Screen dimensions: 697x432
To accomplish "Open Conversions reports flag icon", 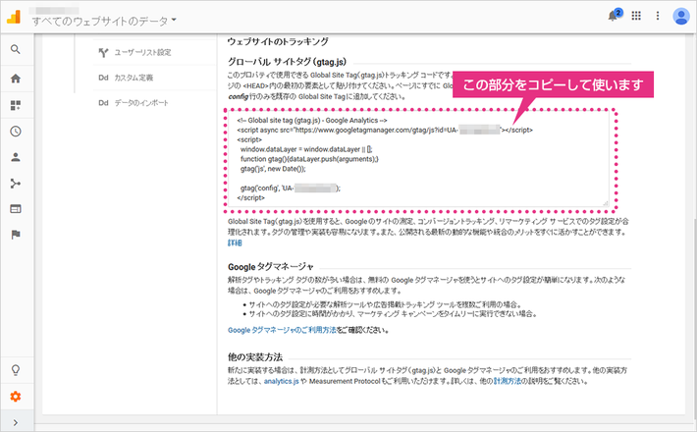I will 16,235.
